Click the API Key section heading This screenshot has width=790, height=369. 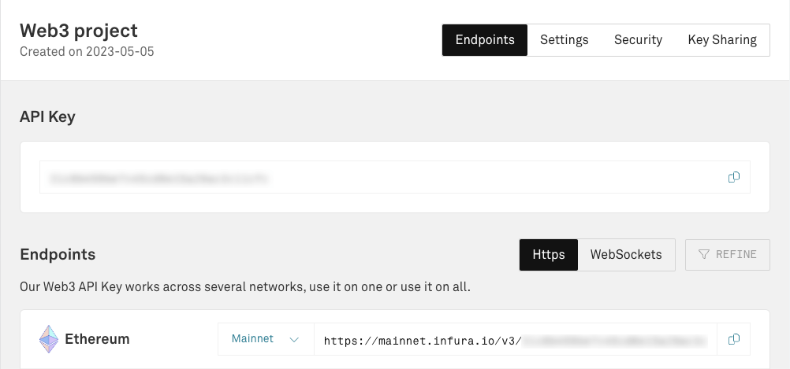[x=47, y=117]
